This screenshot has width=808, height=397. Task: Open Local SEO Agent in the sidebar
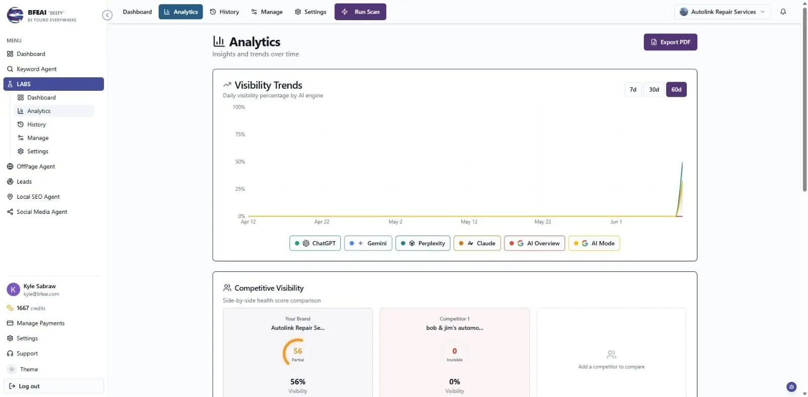54,197
